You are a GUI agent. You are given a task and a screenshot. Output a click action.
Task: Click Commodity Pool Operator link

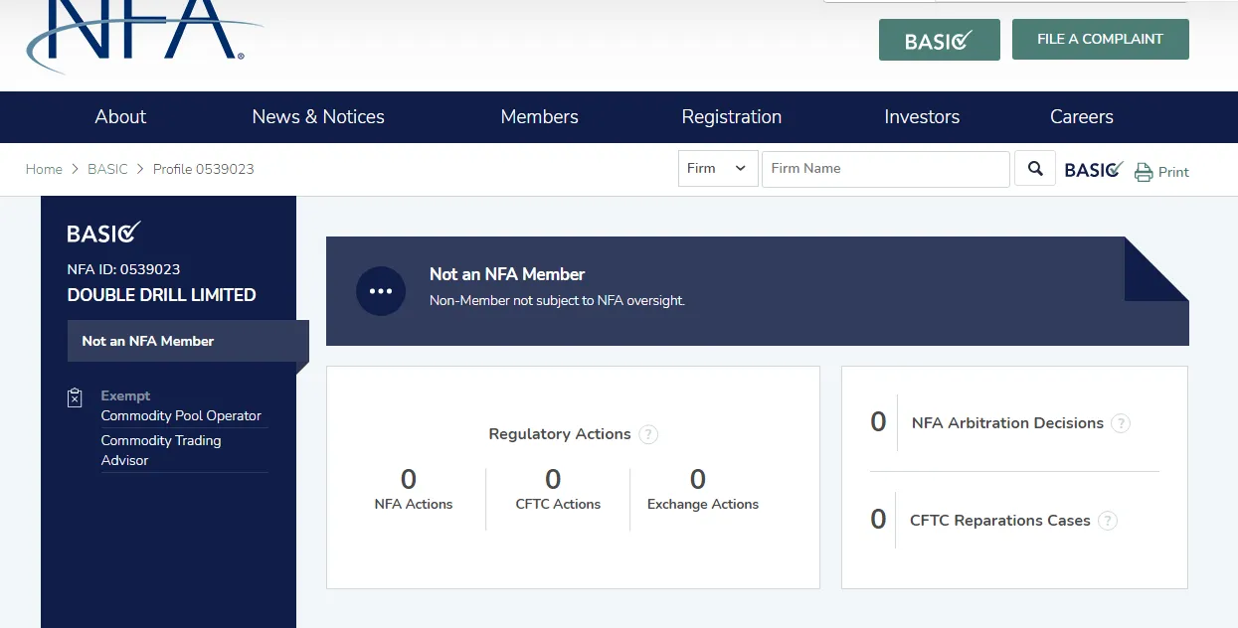181,415
